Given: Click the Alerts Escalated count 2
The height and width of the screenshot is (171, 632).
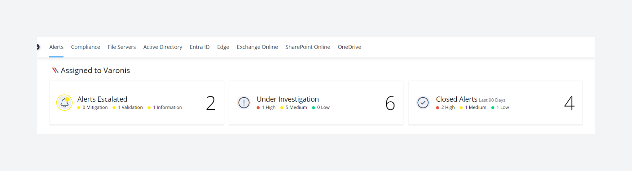Looking at the screenshot, I should pos(211,103).
